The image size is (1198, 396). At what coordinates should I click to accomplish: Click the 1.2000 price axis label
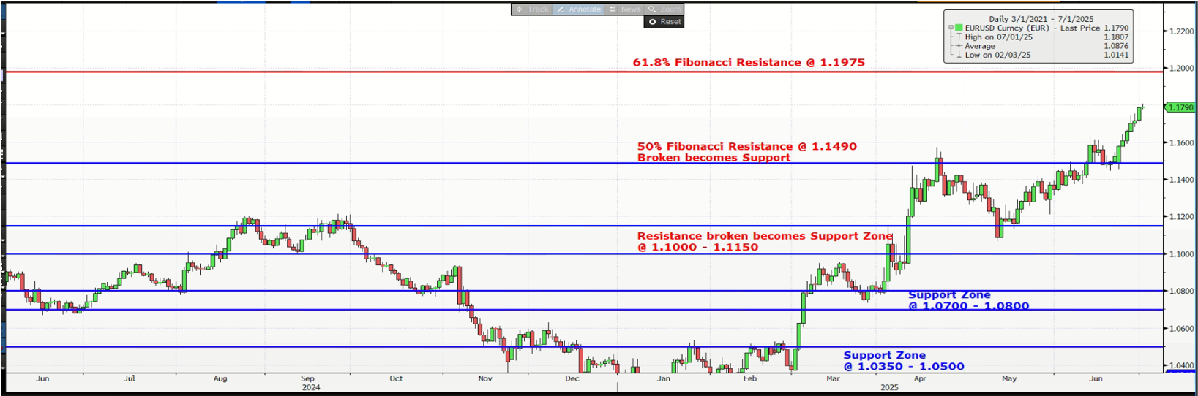[1181, 69]
